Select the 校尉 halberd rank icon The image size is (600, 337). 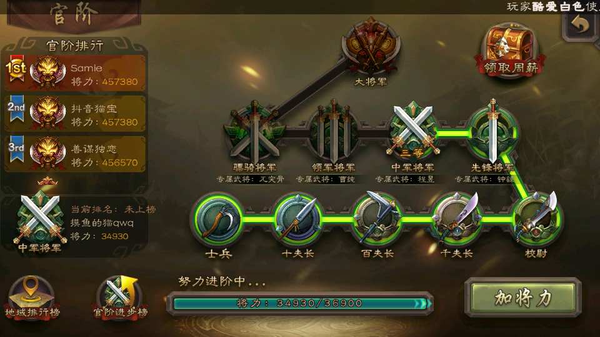(x=536, y=219)
